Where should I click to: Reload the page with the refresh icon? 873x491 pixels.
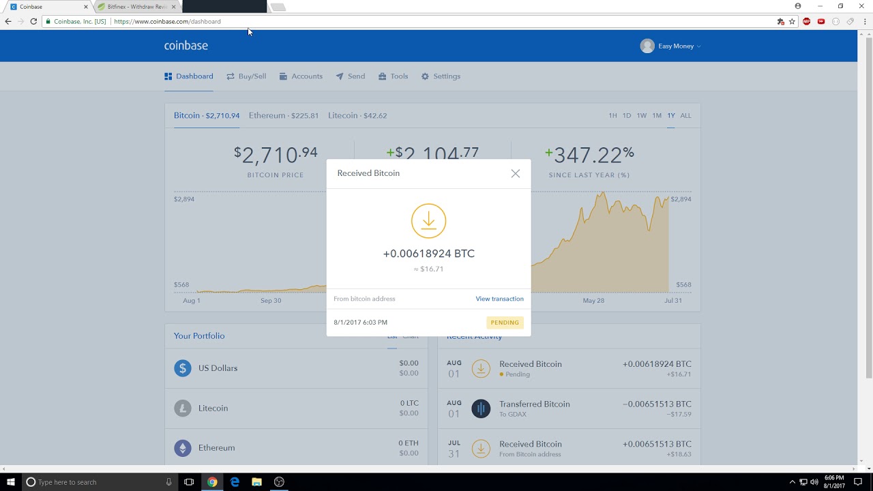[x=33, y=21]
